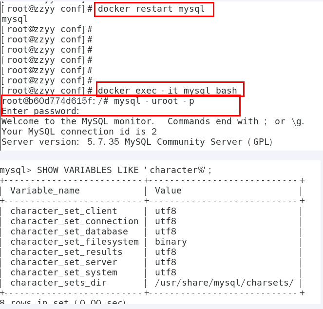Screen dimensions: 323x309
Task: Select the character_set_connection row name
Action: [75, 221]
